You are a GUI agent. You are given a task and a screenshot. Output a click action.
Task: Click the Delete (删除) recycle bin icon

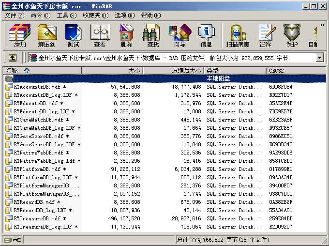[127, 35]
